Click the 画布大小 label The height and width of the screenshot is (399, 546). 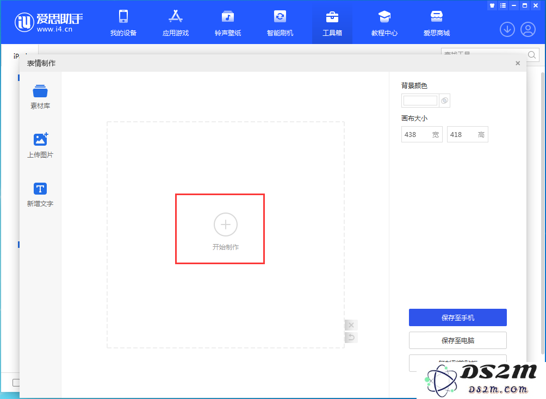(414, 118)
